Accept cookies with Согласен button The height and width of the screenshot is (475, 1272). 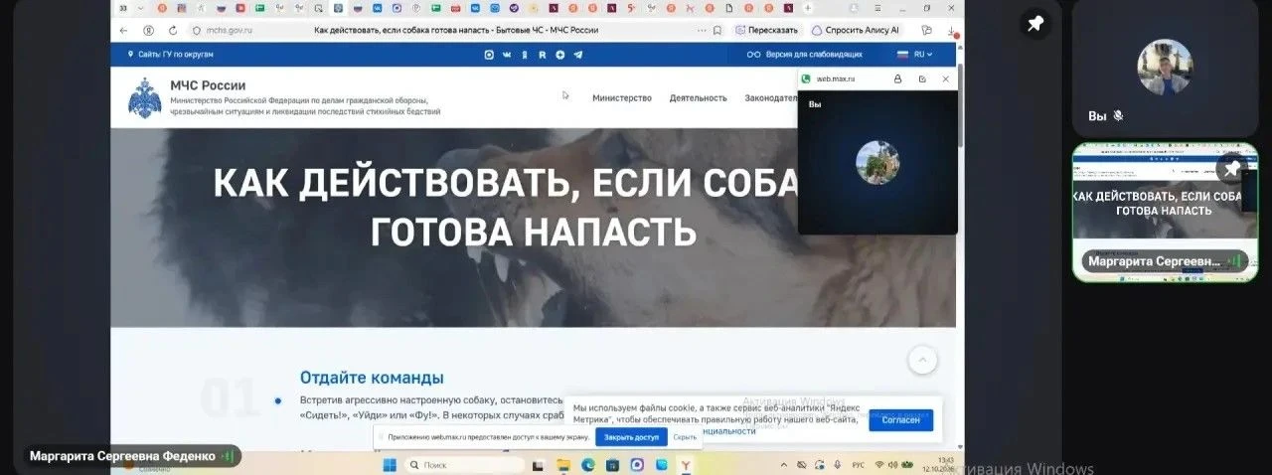900,420
